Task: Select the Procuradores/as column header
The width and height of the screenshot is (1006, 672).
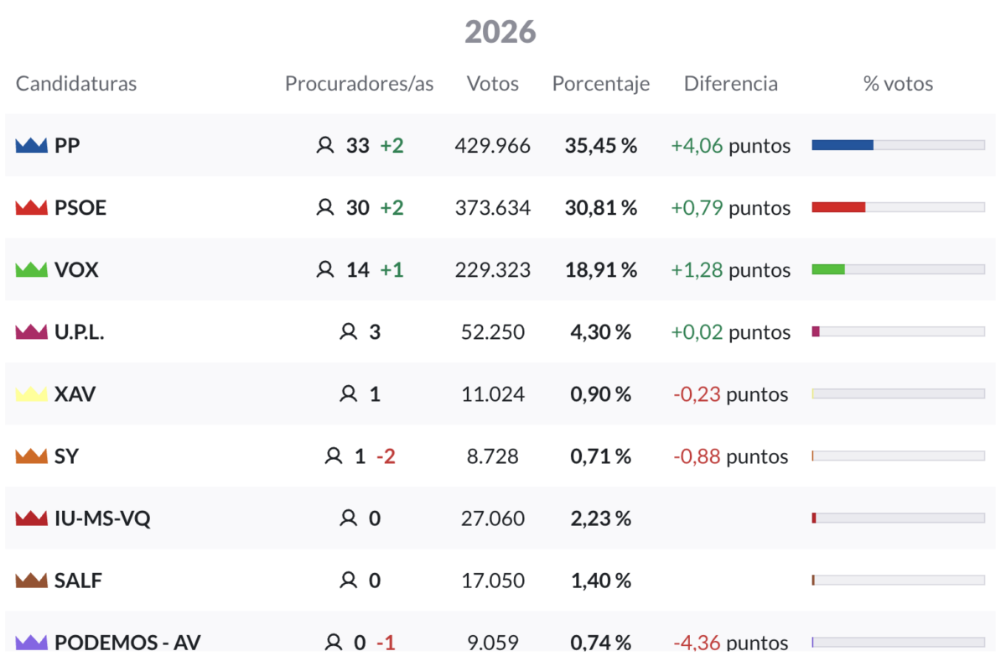Action: click(x=359, y=84)
